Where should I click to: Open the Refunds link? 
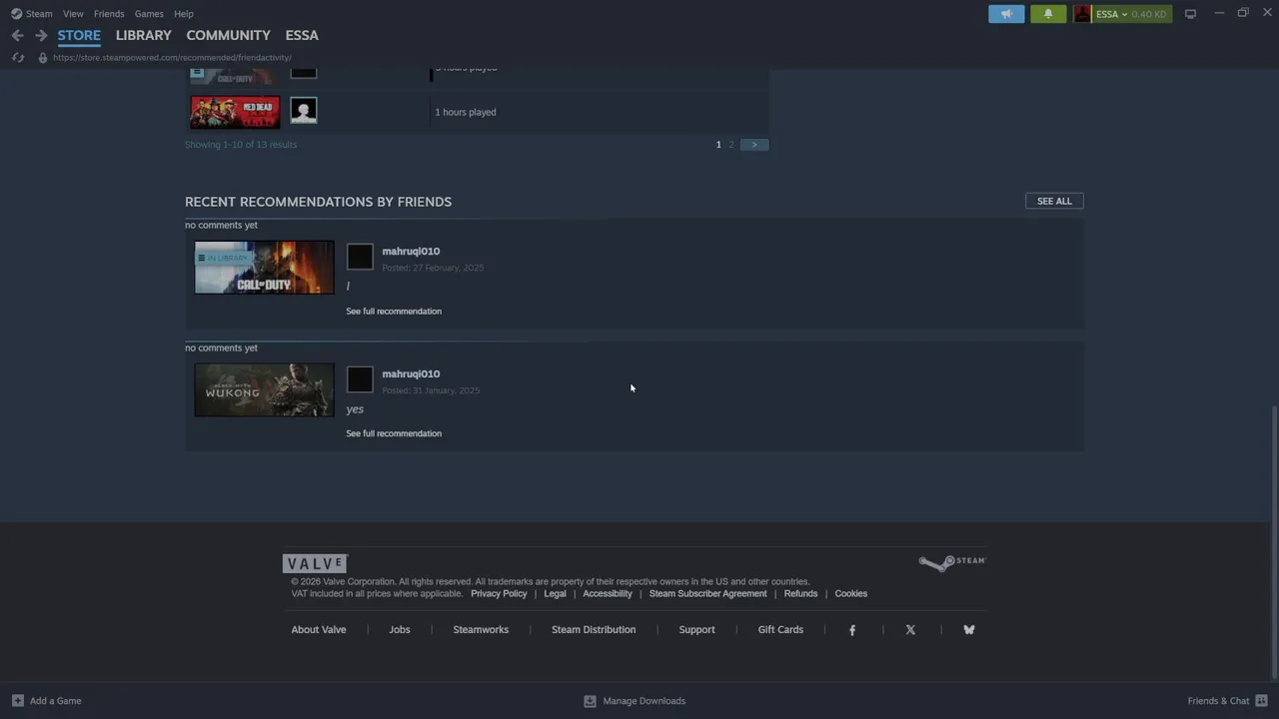click(x=800, y=594)
